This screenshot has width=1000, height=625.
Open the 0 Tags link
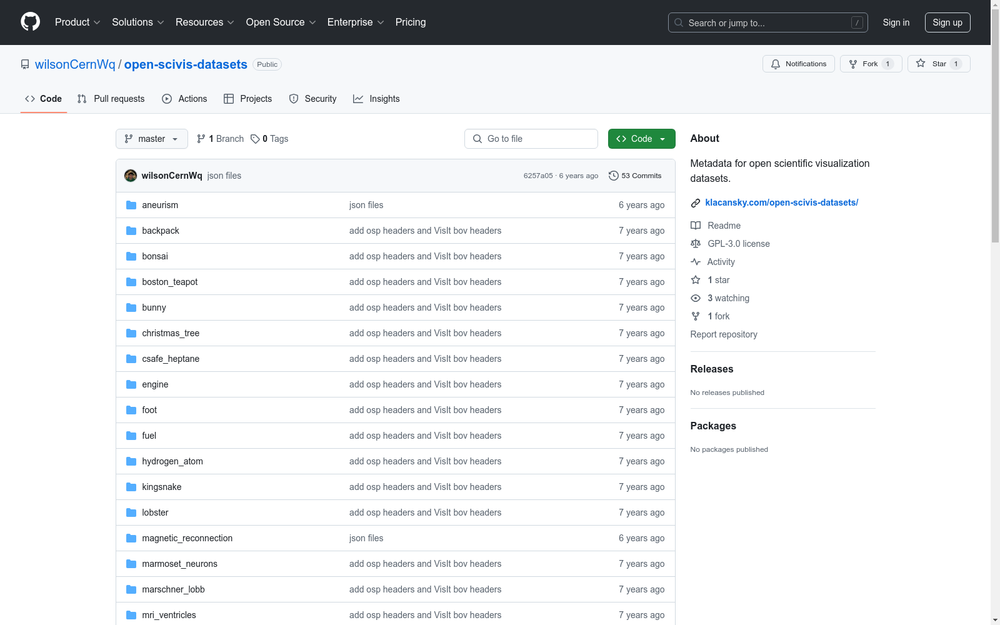(269, 139)
